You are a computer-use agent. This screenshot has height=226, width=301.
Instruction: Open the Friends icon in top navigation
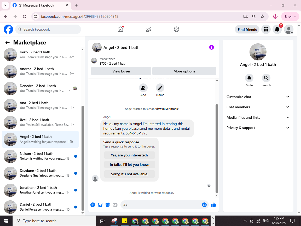pos(148,29)
